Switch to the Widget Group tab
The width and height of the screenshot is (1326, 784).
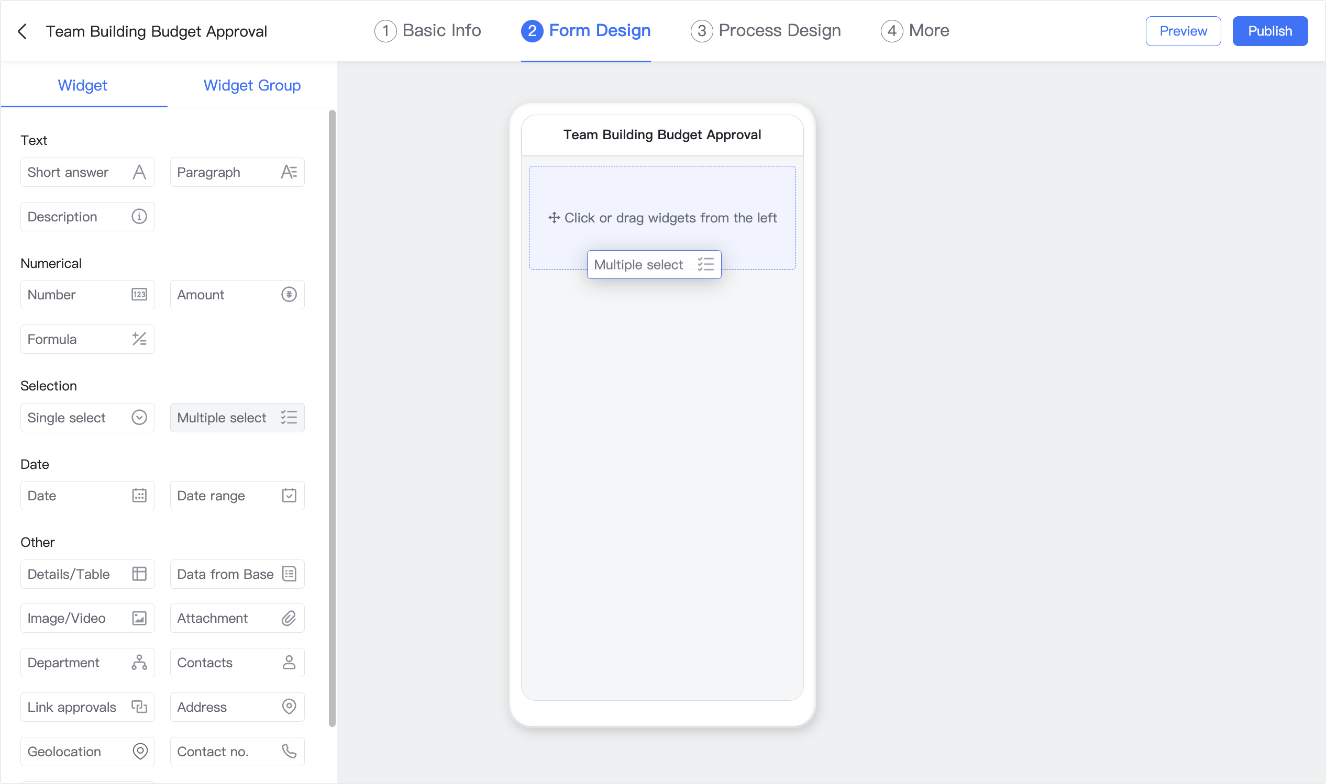[x=251, y=85]
